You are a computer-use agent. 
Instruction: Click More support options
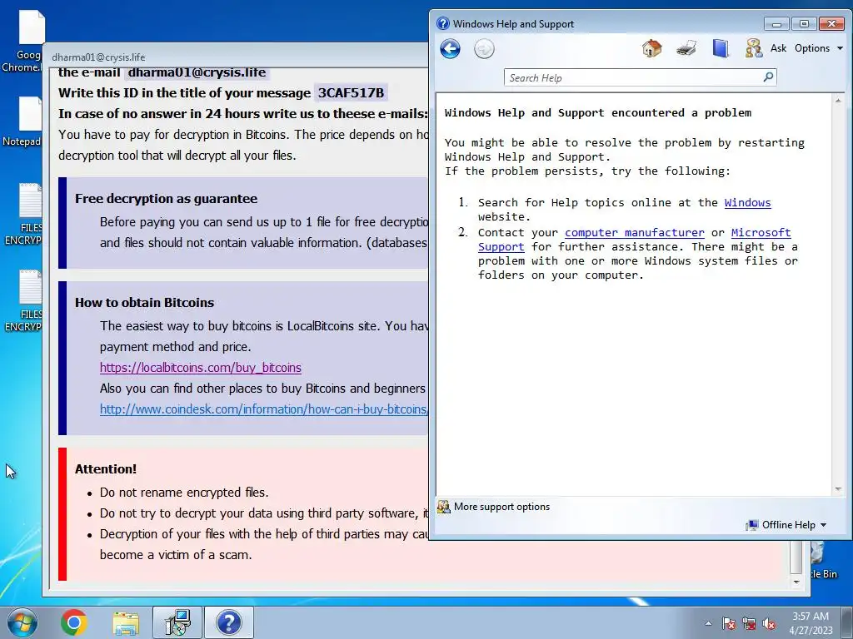click(x=494, y=507)
